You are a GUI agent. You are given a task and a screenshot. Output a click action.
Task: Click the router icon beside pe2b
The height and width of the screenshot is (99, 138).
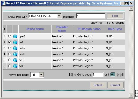15,54
